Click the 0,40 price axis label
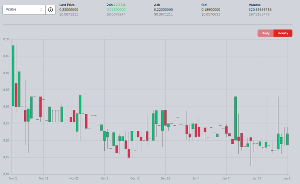 click(6, 73)
